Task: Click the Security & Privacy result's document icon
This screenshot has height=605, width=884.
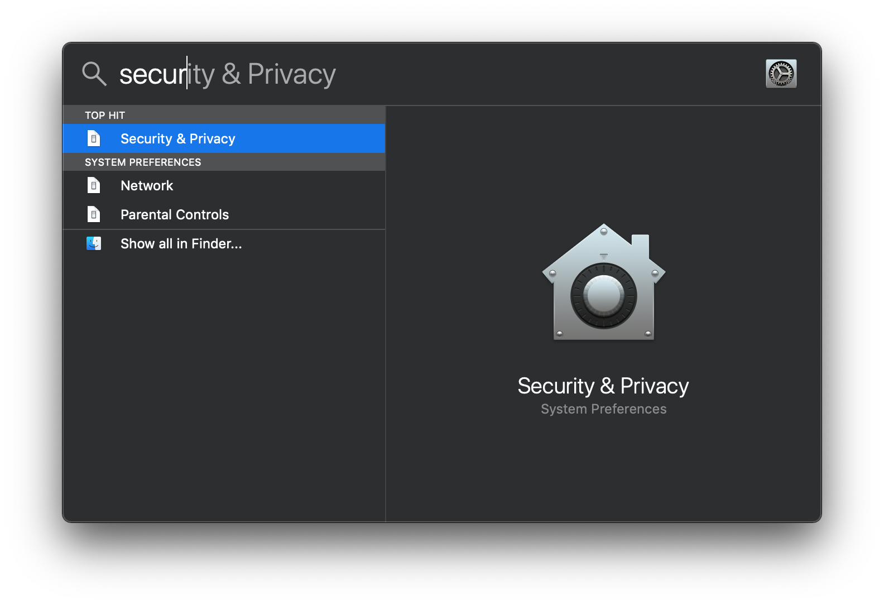Action: point(94,138)
